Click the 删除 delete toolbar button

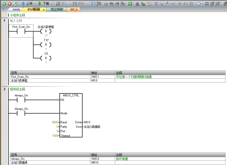pyautogui.click(x=79, y=4)
